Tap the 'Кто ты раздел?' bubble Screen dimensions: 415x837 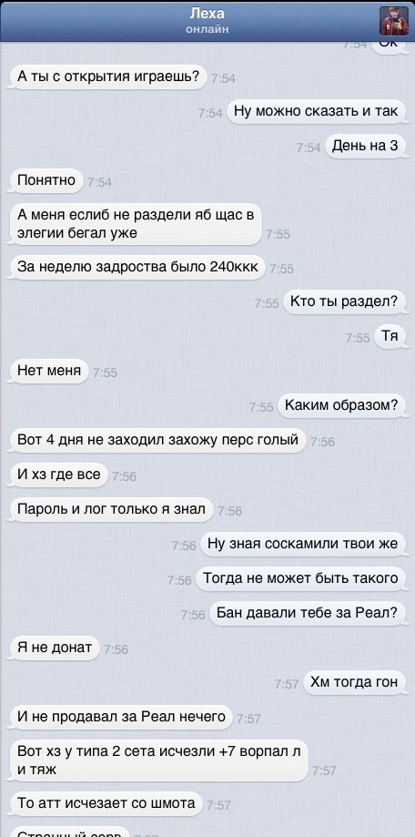(x=344, y=301)
